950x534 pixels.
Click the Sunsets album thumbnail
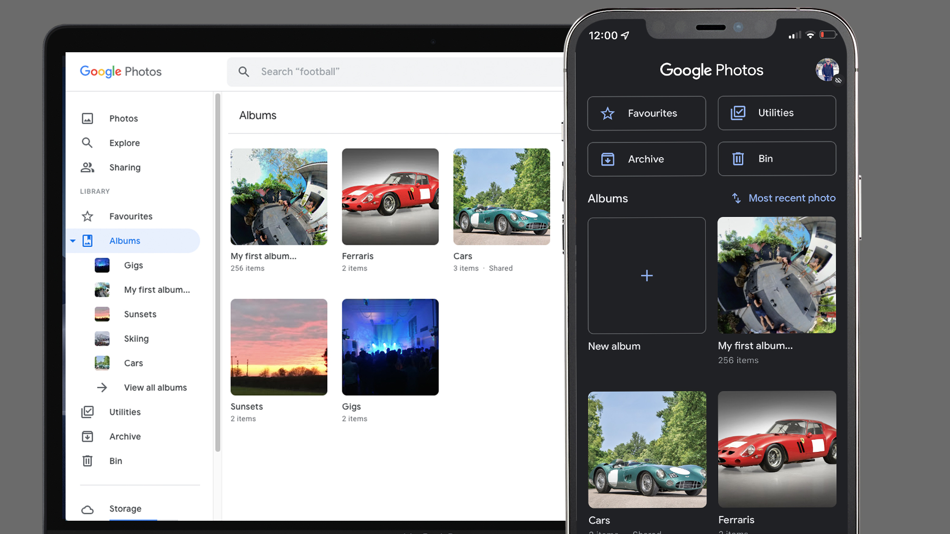(x=279, y=347)
